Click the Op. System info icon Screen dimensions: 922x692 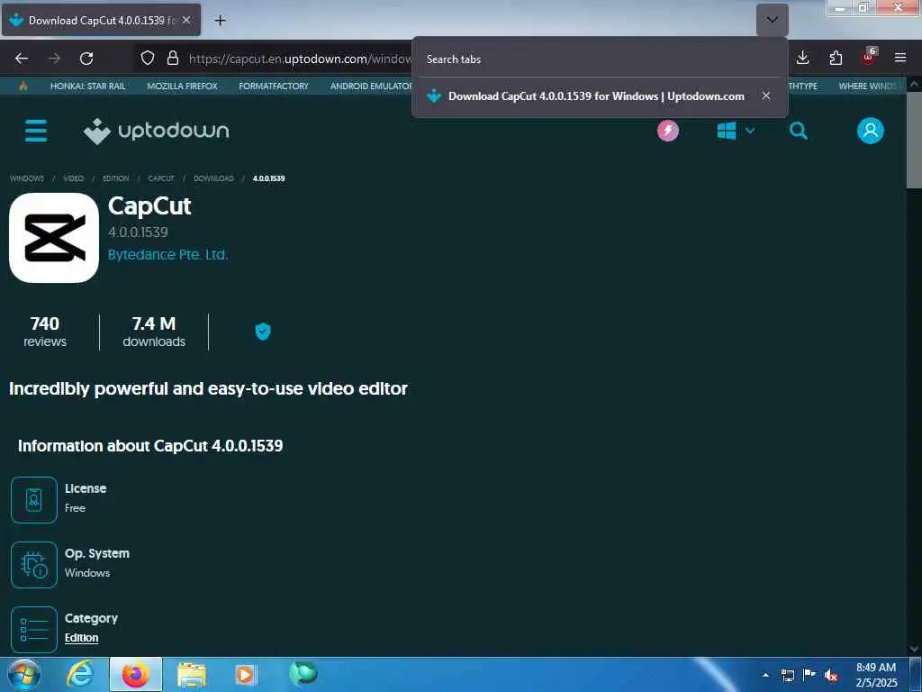34,565
